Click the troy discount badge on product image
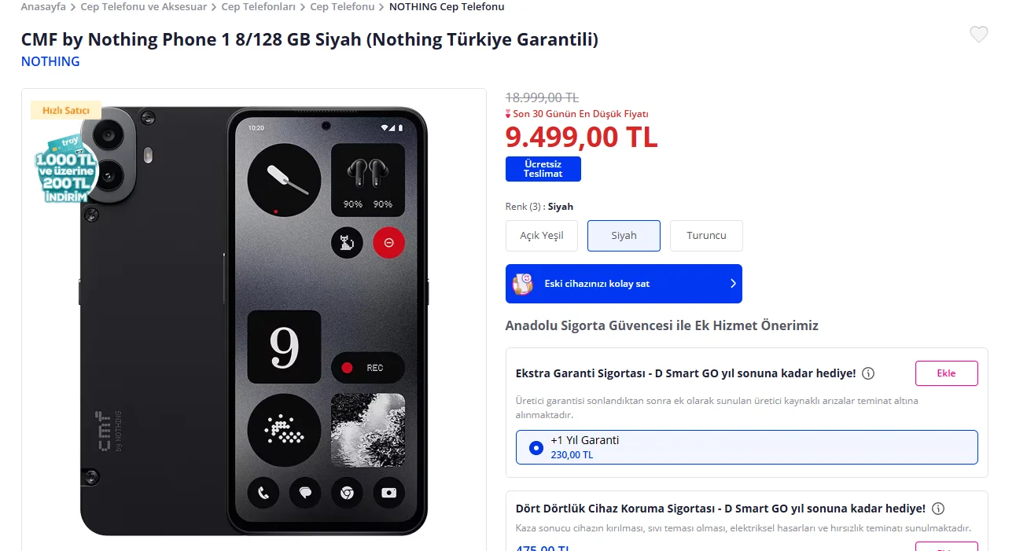The height and width of the screenshot is (551, 1016). pyautogui.click(x=68, y=171)
